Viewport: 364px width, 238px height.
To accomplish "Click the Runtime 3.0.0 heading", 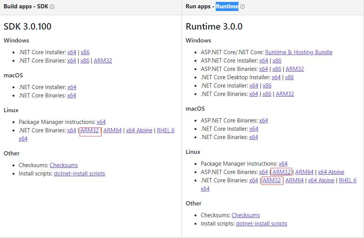I will pyautogui.click(x=214, y=27).
